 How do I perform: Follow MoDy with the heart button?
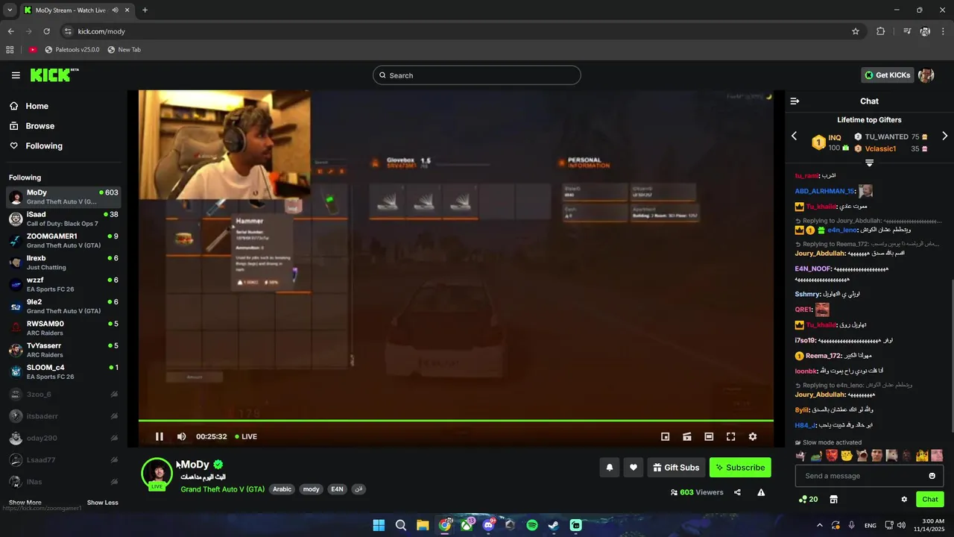click(x=634, y=468)
